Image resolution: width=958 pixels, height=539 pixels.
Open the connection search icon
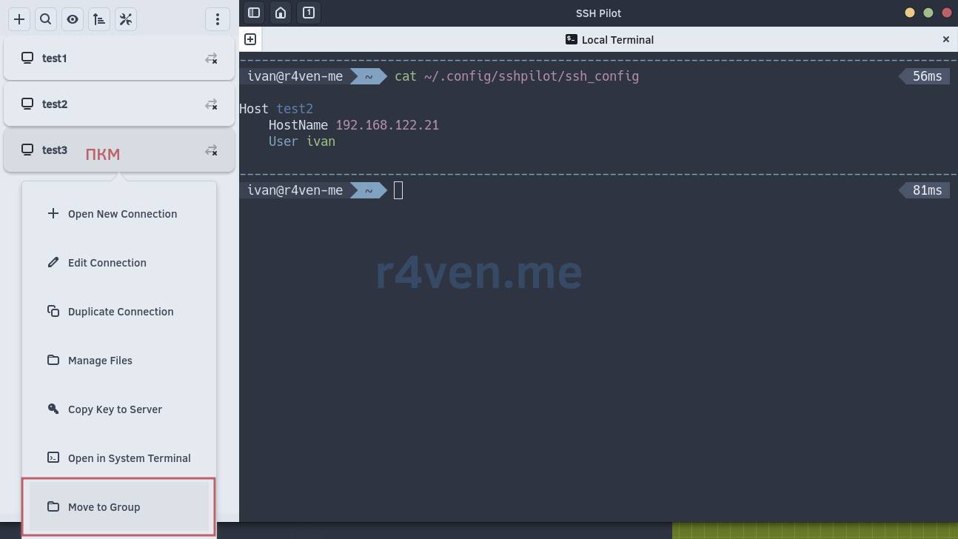(46, 19)
